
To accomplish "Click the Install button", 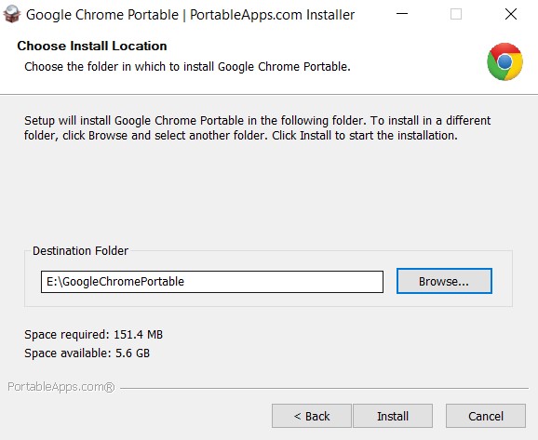I will coord(393,416).
